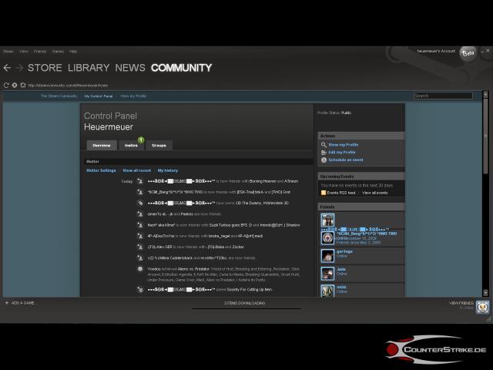Click the orange Events RSS feed icon
The height and width of the screenshot is (370, 493).
(x=324, y=193)
